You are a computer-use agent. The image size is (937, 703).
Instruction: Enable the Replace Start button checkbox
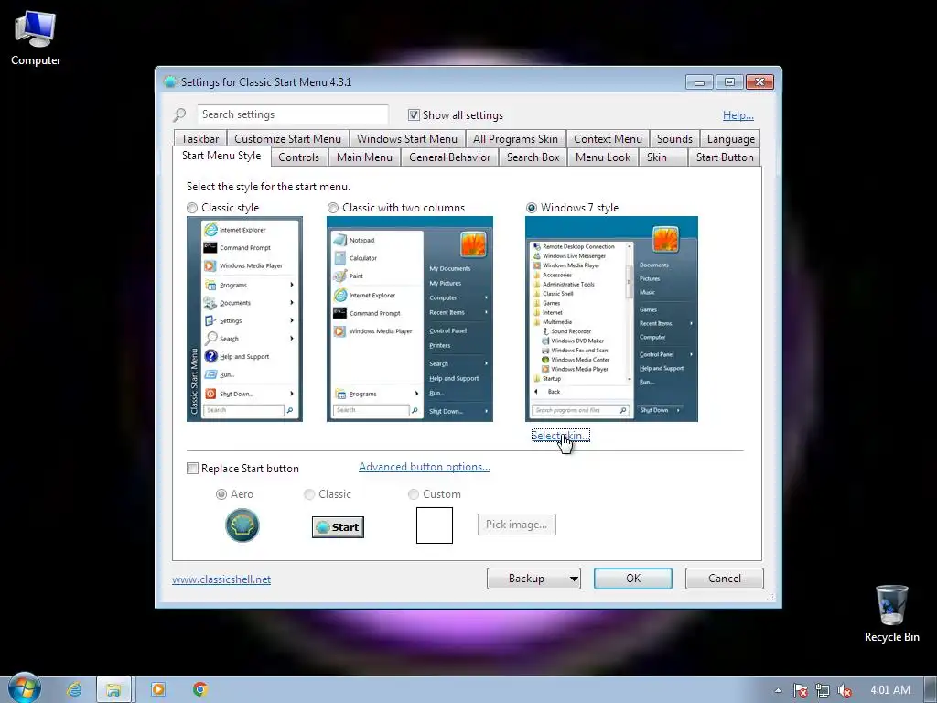pos(192,469)
